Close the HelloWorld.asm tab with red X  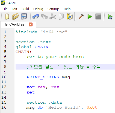[31, 24]
